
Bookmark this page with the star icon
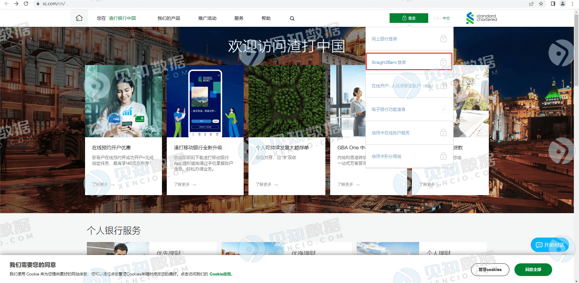click(541, 4)
